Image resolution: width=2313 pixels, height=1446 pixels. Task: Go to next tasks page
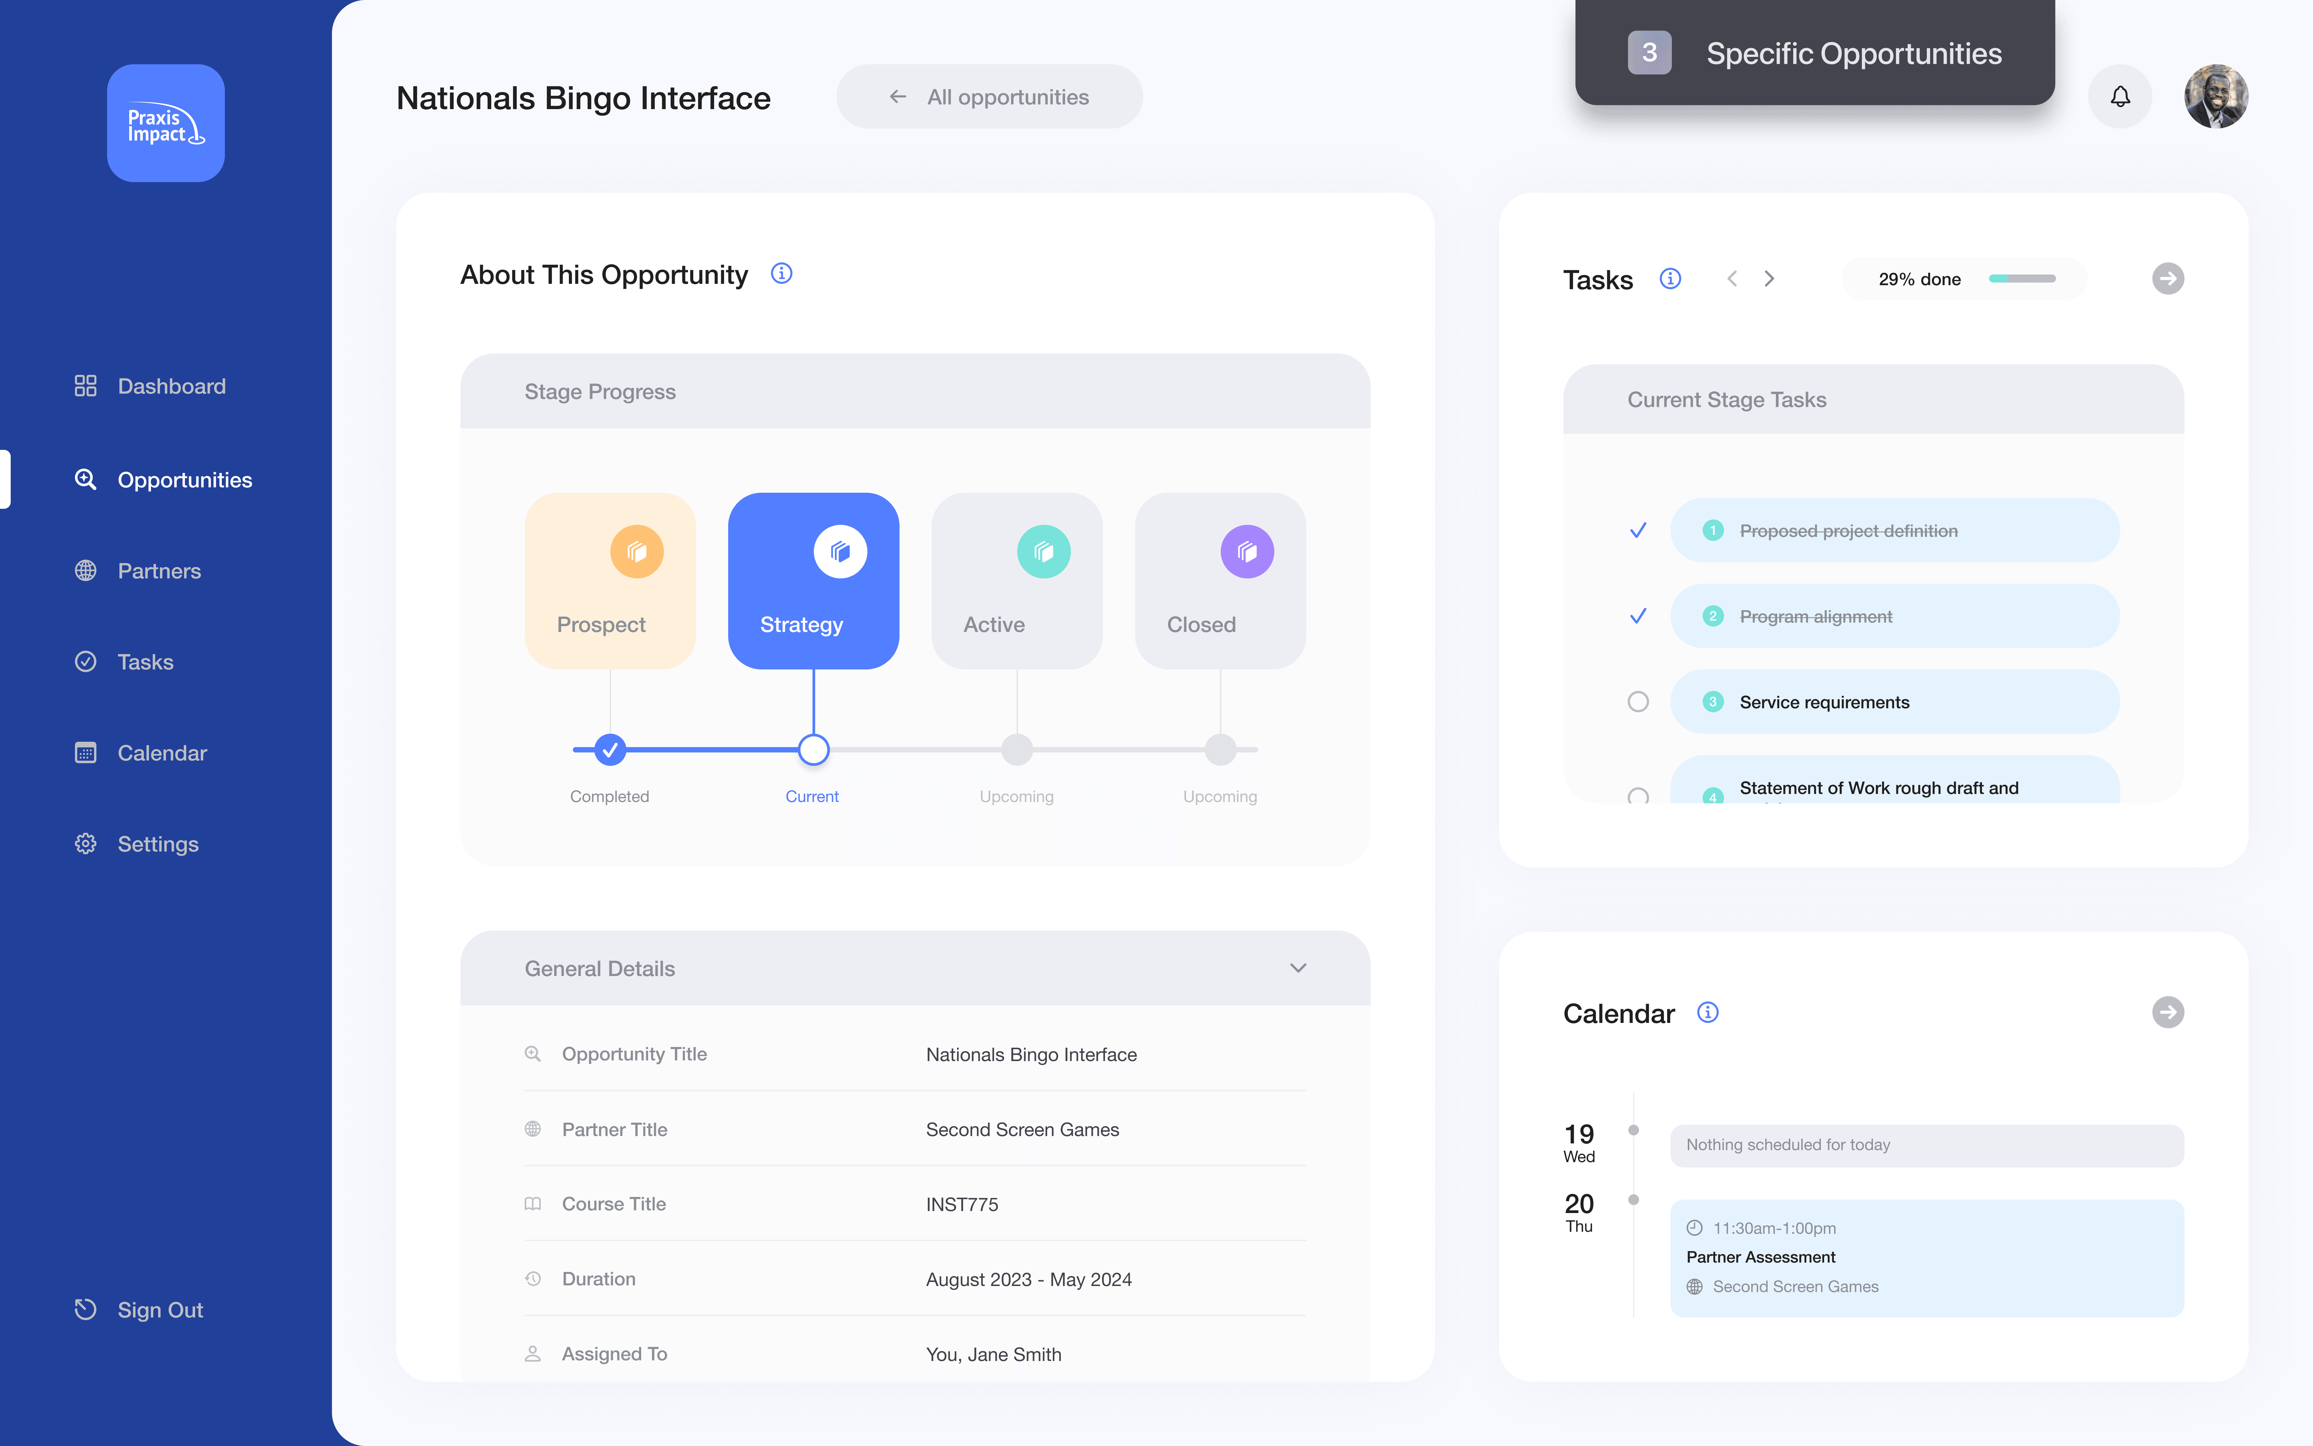point(1769,278)
